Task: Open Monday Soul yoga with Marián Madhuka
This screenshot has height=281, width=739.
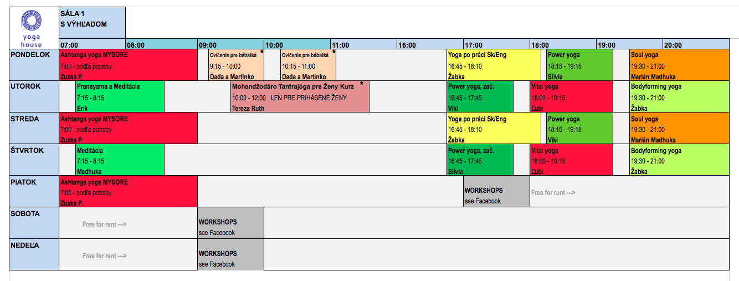Action: (679, 65)
